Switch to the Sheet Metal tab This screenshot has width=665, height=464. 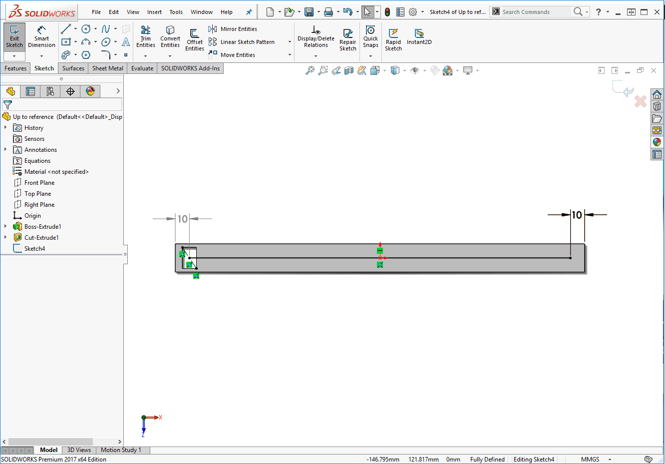(x=107, y=68)
